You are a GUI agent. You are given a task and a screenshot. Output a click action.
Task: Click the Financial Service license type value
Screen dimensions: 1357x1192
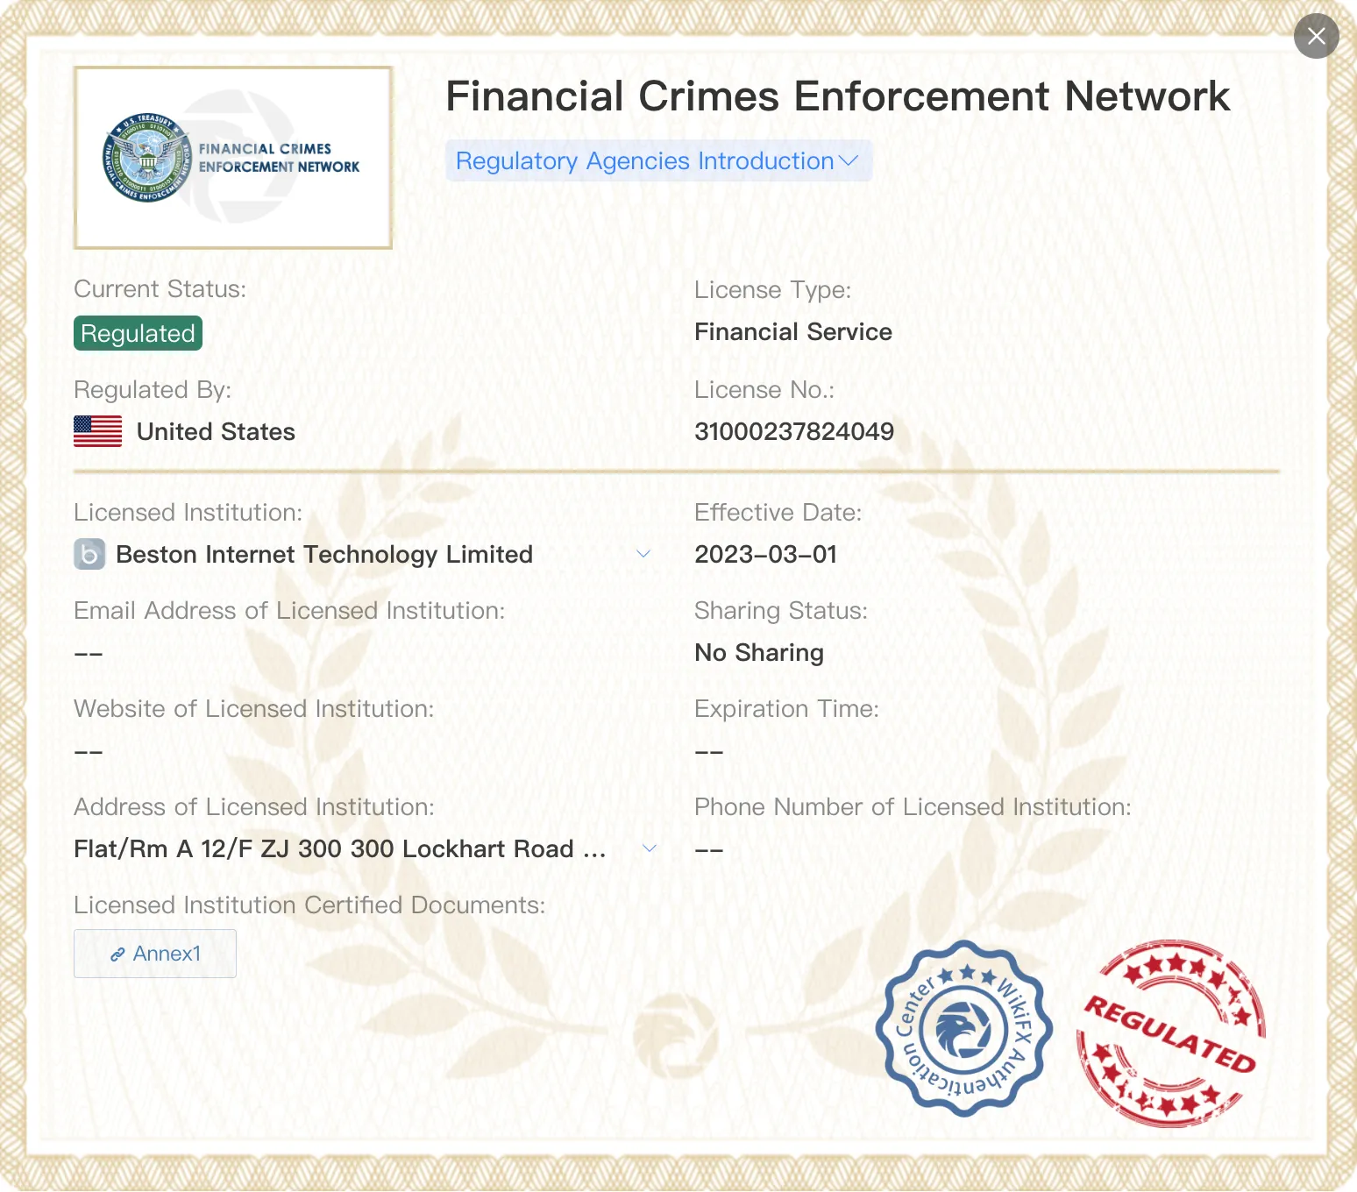793,331
